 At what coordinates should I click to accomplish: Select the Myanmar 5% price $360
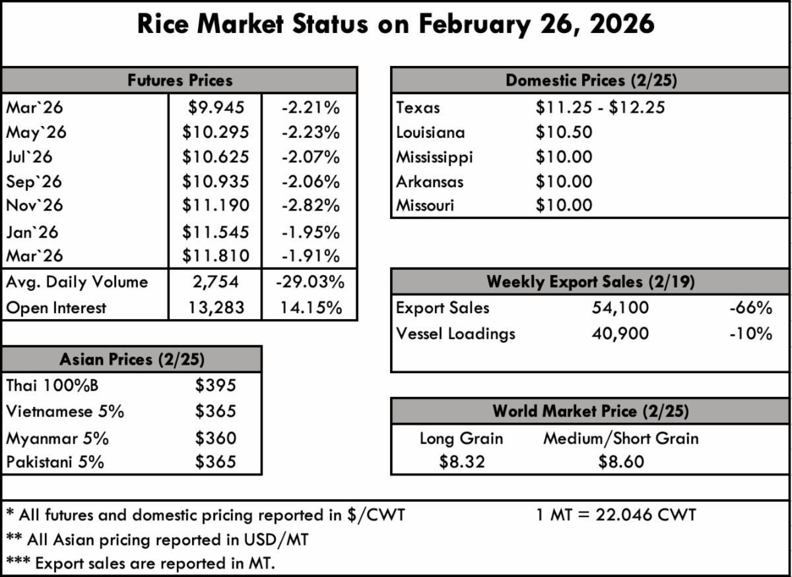click(215, 438)
